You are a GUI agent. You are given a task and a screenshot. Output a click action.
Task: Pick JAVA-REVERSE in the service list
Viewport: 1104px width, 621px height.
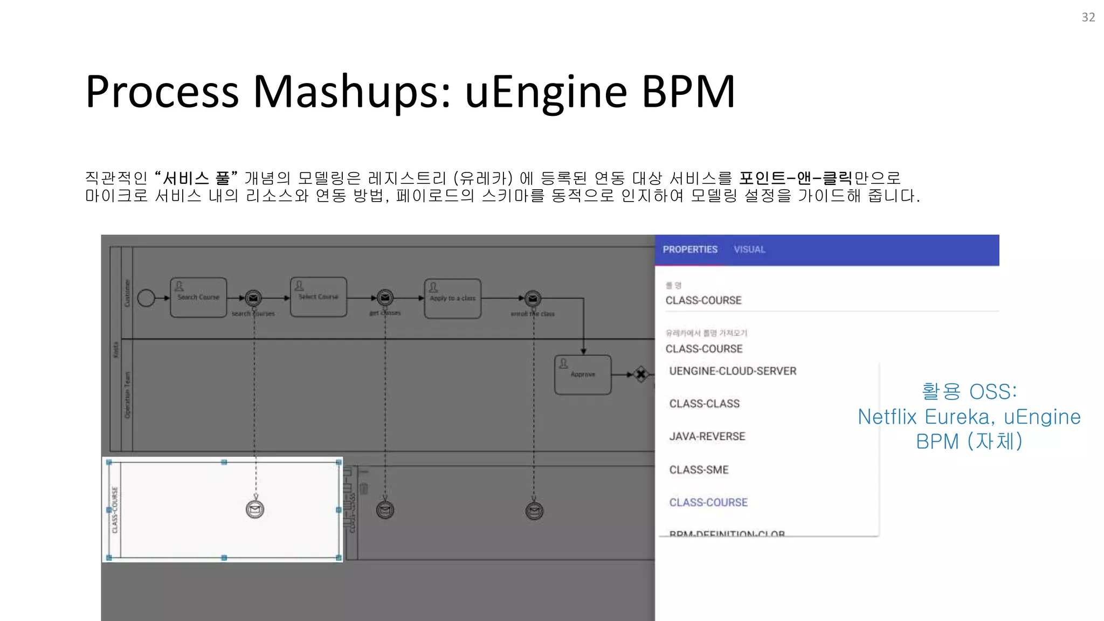click(x=707, y=437)
